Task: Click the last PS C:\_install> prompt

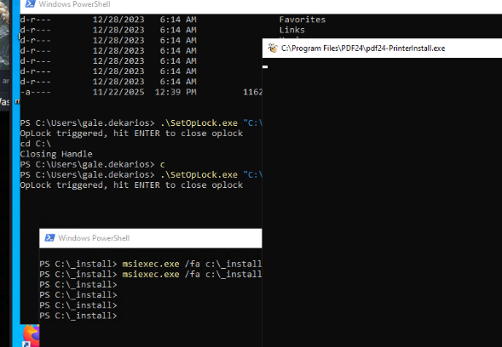Action: 78,316
